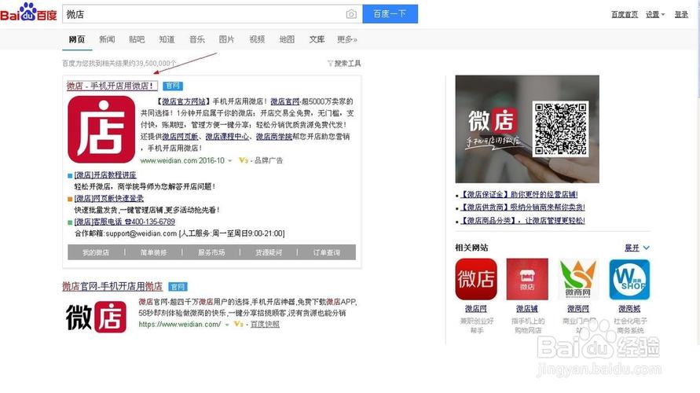Switch to the 视频 tab
Viewport: 700px width, 393px height.
coord(257,39)
